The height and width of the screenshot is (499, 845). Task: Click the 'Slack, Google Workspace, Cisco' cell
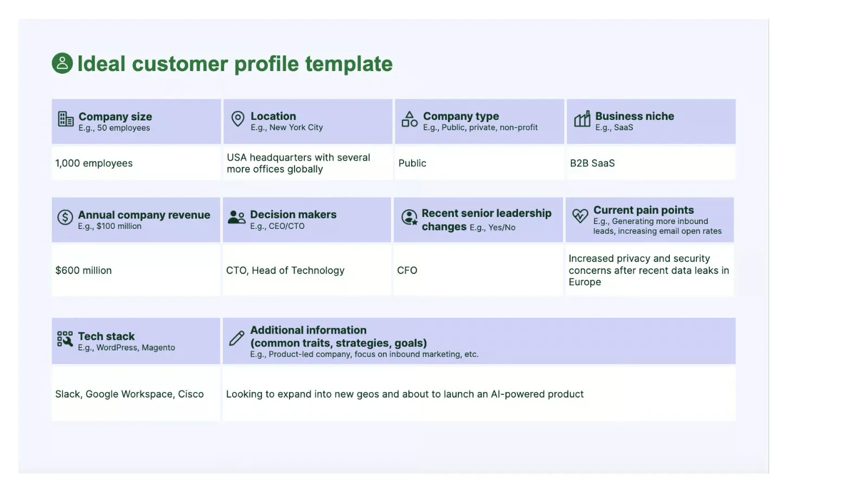136,394
